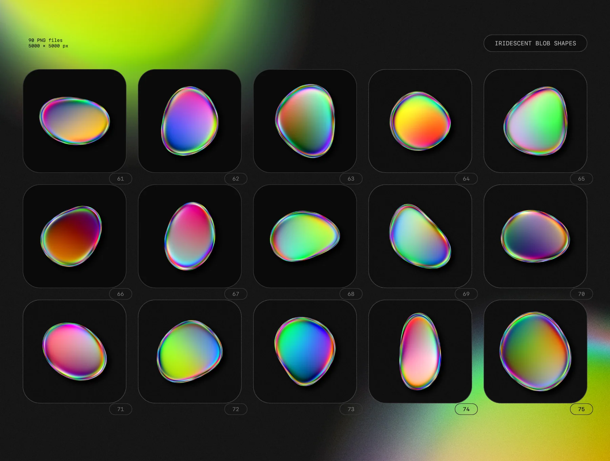
Task: Select blob thumbnail 62
Action: click(190, 121)
